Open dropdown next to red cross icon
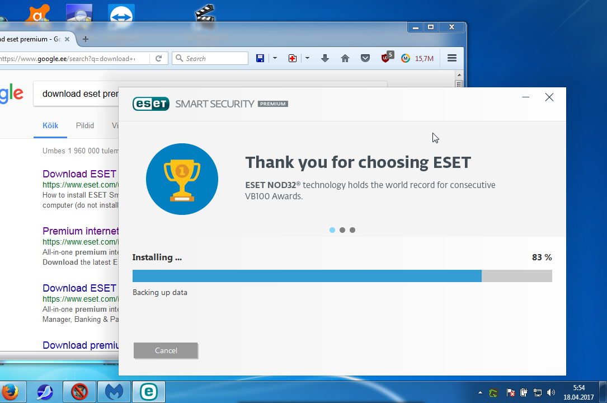The width and height of the screenshot is (607, 403). pyautogui.click(x=307, y=58)
